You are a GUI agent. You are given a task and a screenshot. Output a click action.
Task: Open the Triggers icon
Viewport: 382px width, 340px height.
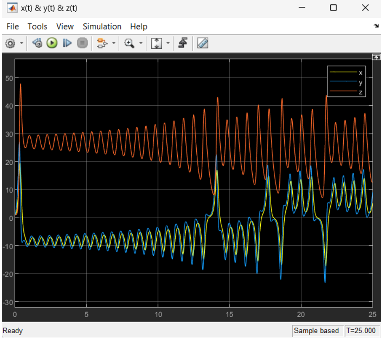pos(183,43)
